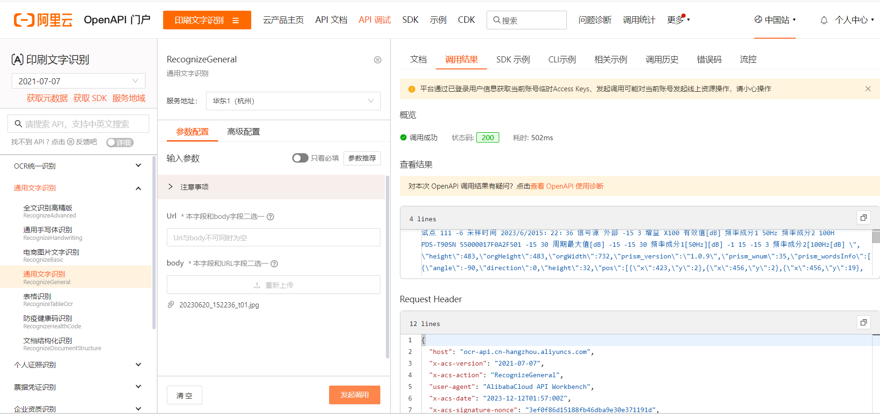Toggle the 只看必填 switch
880x414 pixels.
(300, 158)
